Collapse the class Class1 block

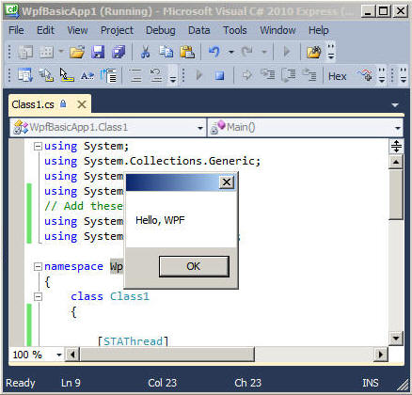pos(38,296)
